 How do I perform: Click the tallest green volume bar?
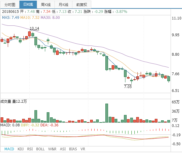coord(107,113)
